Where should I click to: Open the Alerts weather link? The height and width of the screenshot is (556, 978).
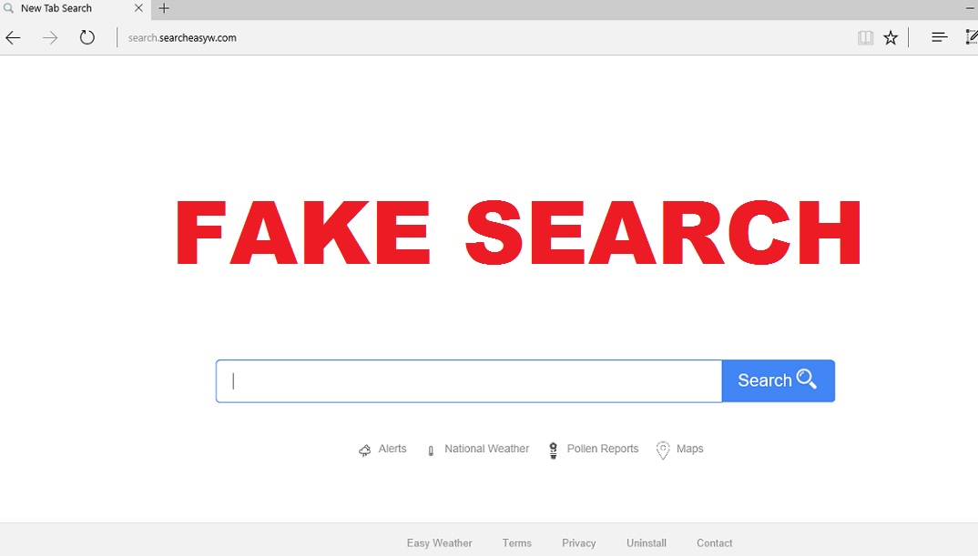[x=393, y=449]
